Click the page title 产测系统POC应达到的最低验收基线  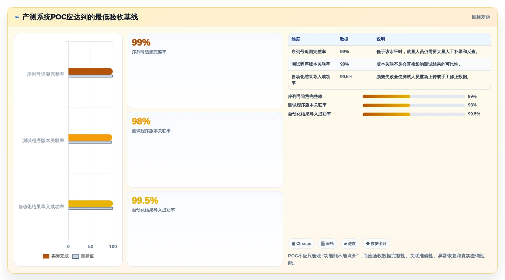(x=80, y=17)
